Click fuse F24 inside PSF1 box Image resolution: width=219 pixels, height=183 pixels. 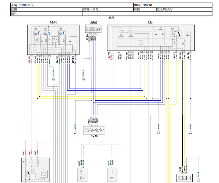65,40
